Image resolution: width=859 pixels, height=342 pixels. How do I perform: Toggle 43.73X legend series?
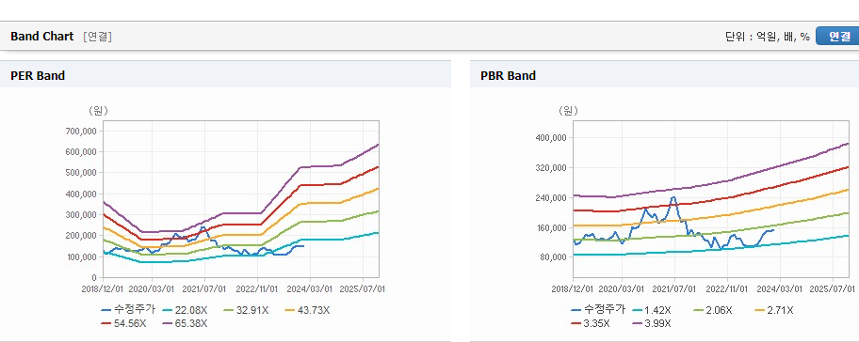tap(307, 310)
